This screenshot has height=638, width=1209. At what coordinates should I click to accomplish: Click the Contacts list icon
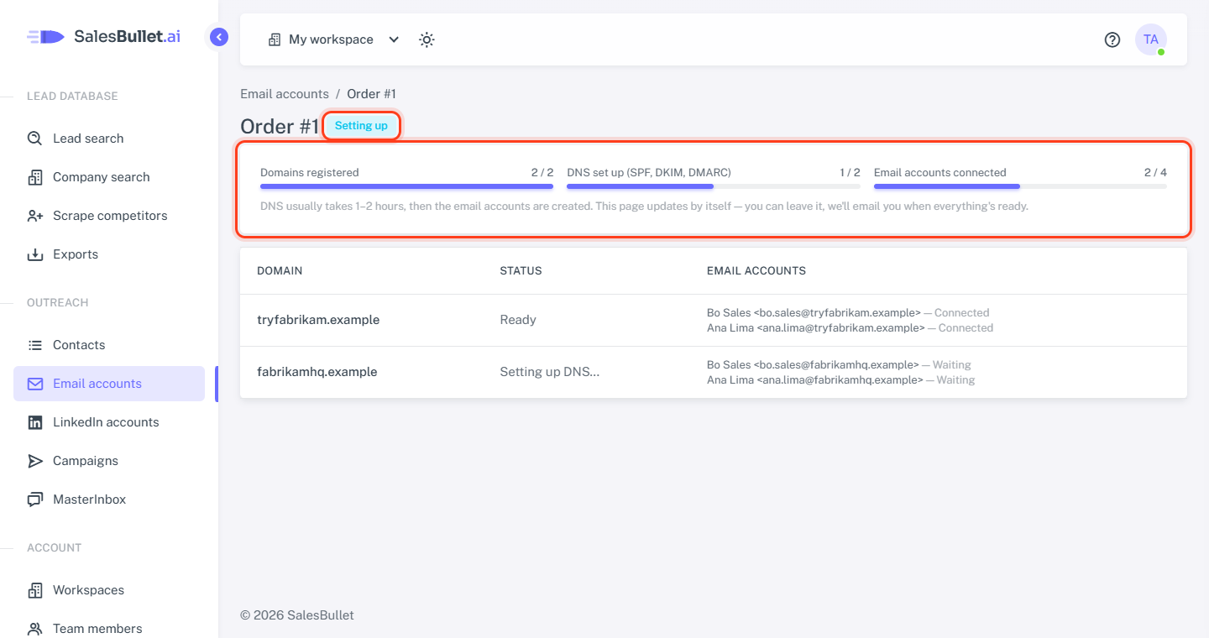click(34, 345)
